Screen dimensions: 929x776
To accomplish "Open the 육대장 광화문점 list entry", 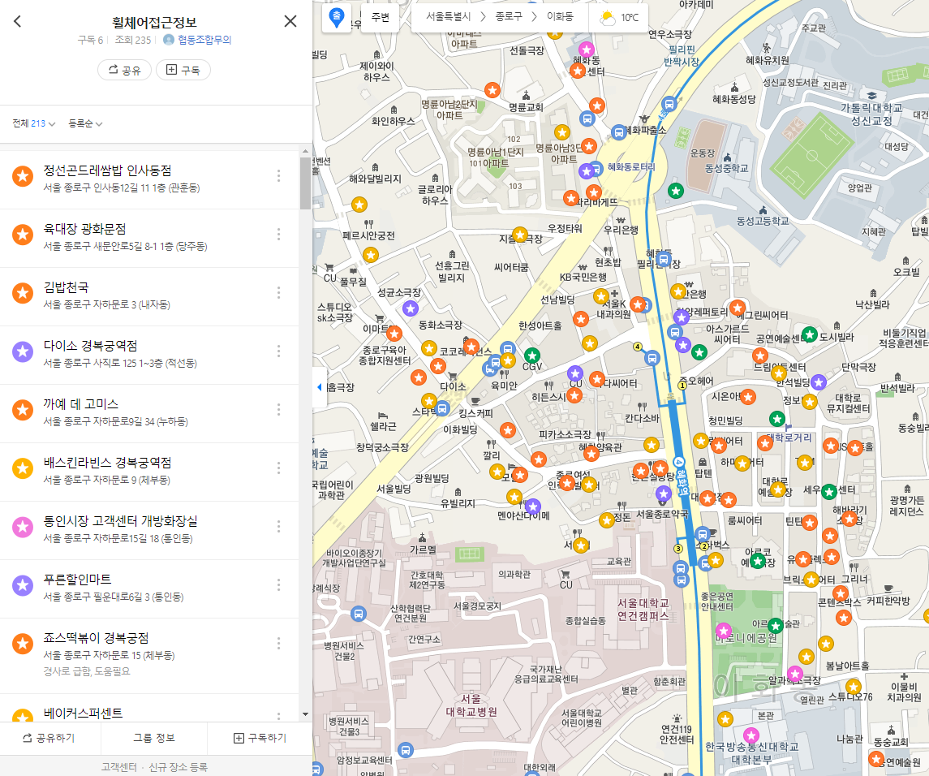I will [x=149, y=238].
